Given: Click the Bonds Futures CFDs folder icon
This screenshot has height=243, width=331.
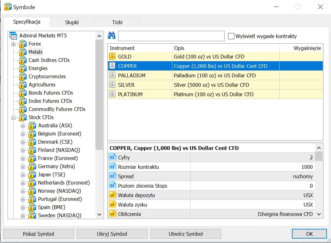Looking at the screenshot, I should (x=23, y=93).
